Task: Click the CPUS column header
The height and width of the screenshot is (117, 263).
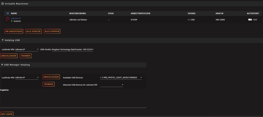Action: [111, 13]
